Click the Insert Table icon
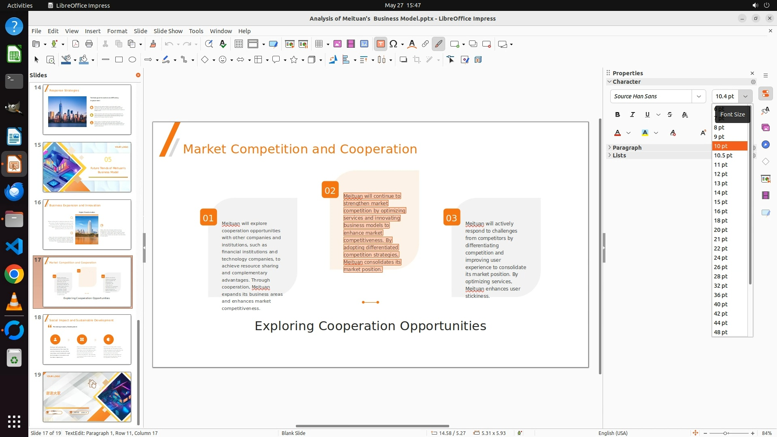The width and height of the screenshot is (777, 437). click(x=319, y=44)
